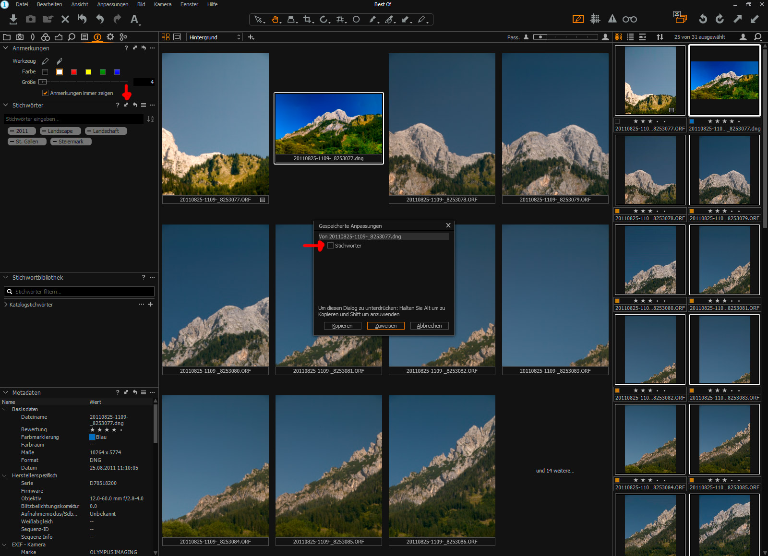The width and height of the screenshot is (768, 556).
Task: Collapse the Anmerkungen panel
Action: [6, 48]
